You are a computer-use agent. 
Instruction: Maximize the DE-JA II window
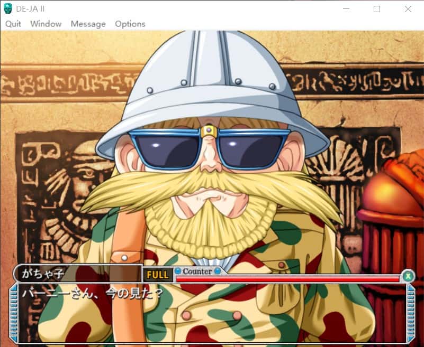pyautogui.click(x=377, y=9)
